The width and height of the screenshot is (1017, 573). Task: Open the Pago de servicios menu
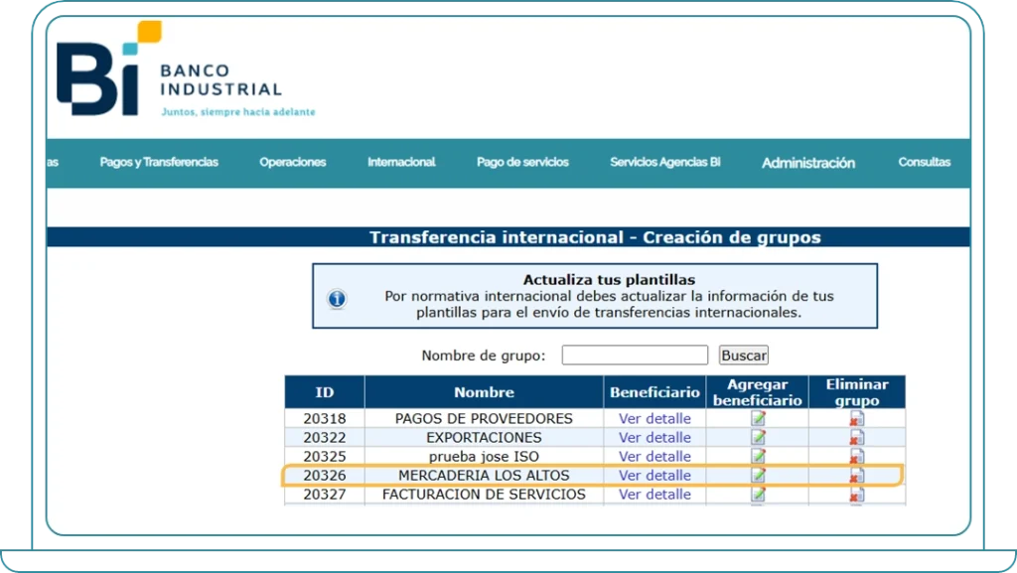[522, 162]
